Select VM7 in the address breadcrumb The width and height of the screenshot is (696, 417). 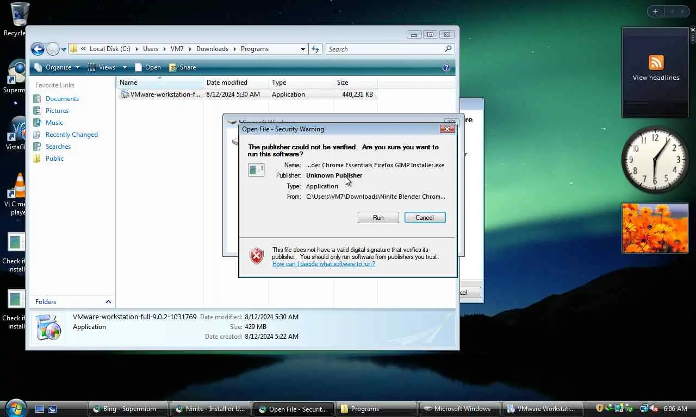coord(177,49)
